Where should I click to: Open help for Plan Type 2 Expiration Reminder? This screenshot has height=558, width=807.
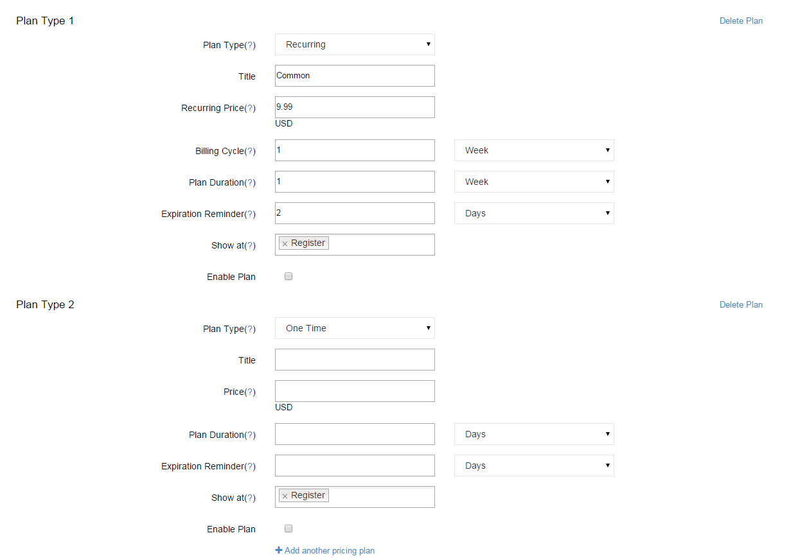(x=250, y=466)
